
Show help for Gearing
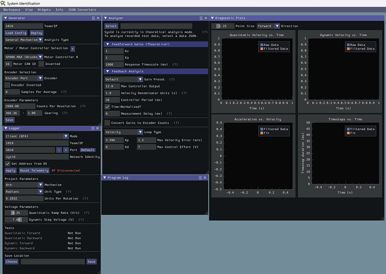pyautogui.click(x=65, y=113)
